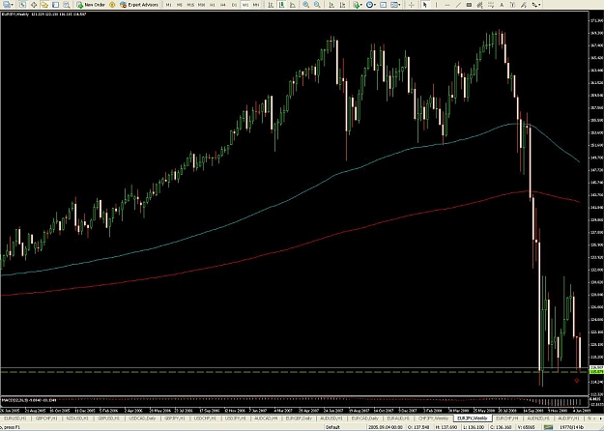Toggle the Navigator panel icon
Viewport: 604px width, 431px height.
point(44,5)
